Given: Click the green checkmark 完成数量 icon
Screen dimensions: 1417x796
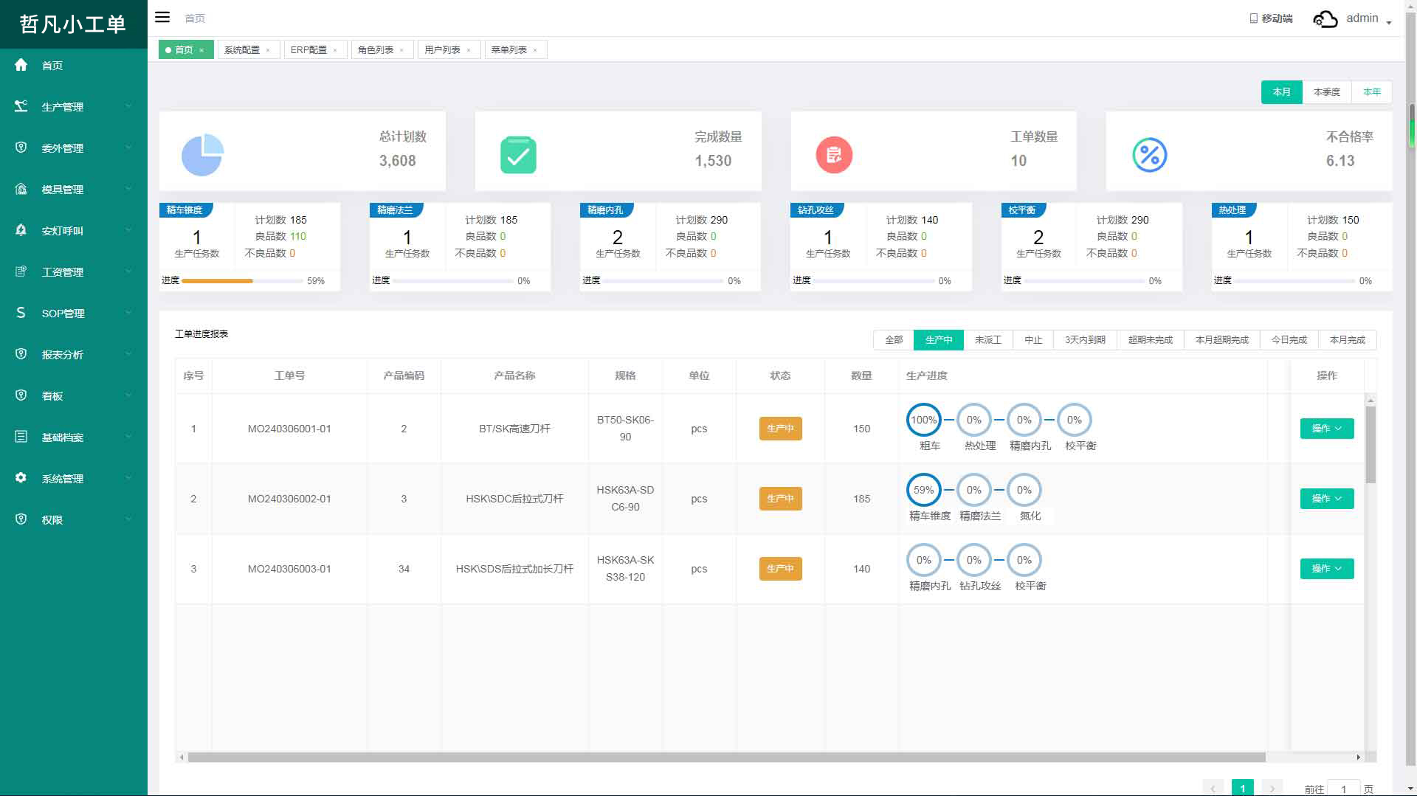Looking at the screenshot, I should [x=518, y=155].
